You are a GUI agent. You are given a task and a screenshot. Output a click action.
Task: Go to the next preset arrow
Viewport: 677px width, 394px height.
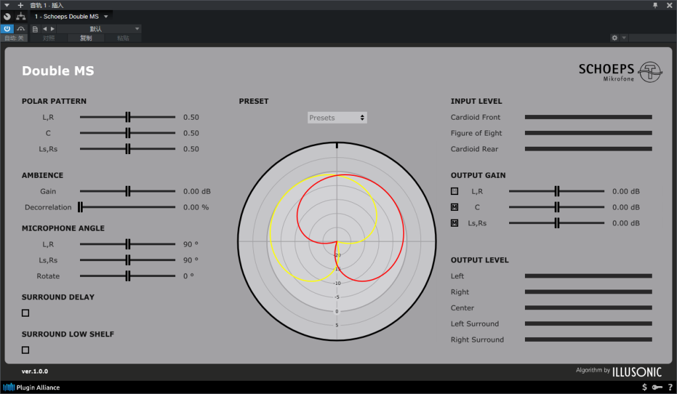tap(53, 29)
